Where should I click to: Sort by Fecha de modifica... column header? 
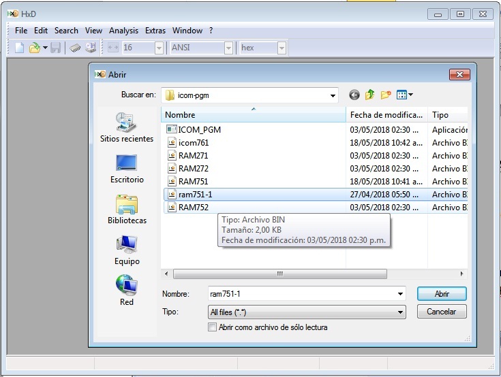[386, 115]
